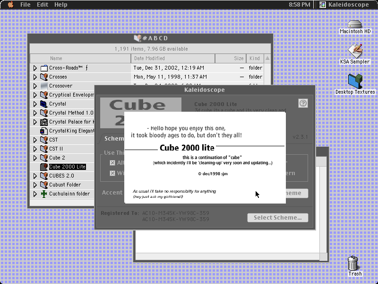Switch to the partly hidden Scheme tab
378x284 pixels.
pyautogui.click(x=113, y=139)
